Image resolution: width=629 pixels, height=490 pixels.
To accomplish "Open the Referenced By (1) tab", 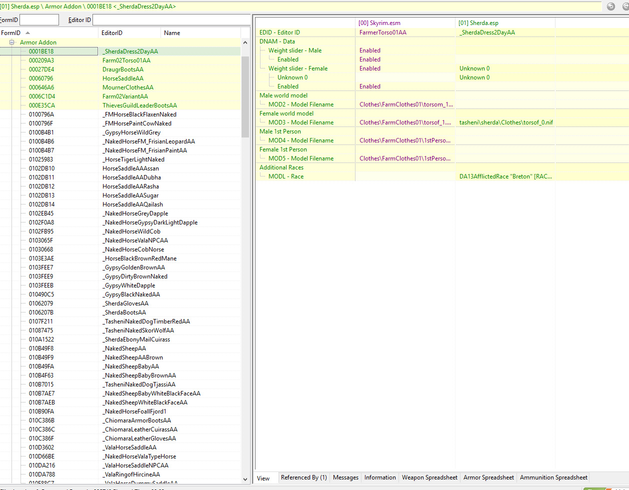I will (303, 477).
